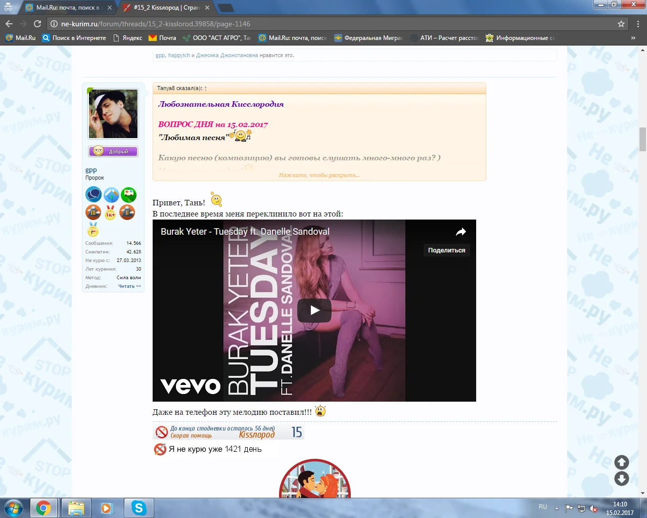Reload the current page
This screenshot has height=518, width=647.
coord(37,24)
